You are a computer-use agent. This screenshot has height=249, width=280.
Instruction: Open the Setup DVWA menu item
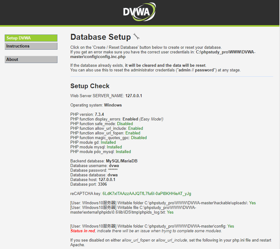coord(31,38)
